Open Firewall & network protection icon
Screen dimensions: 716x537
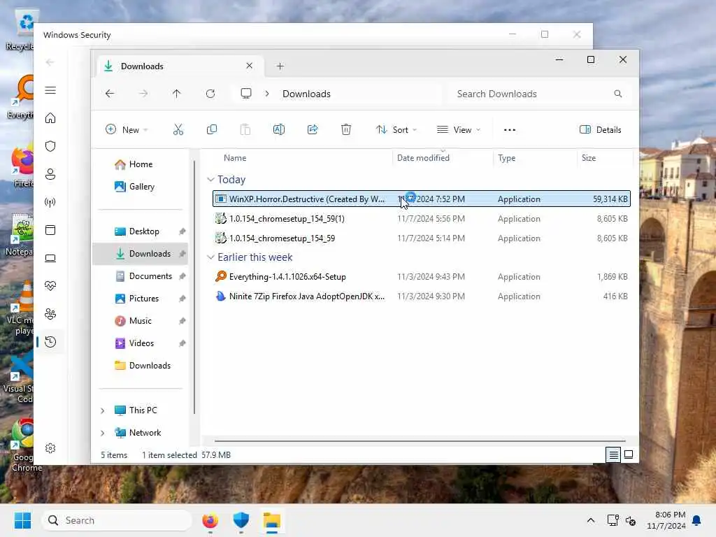coord(50,202)
